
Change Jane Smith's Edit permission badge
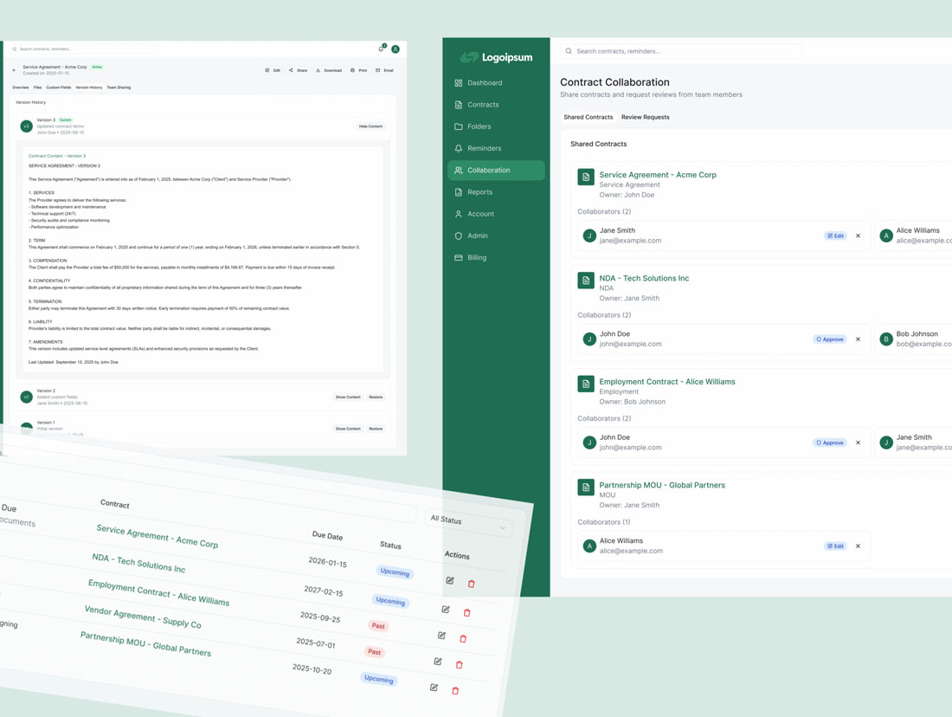pyautogui.click(x=835, y=236)
